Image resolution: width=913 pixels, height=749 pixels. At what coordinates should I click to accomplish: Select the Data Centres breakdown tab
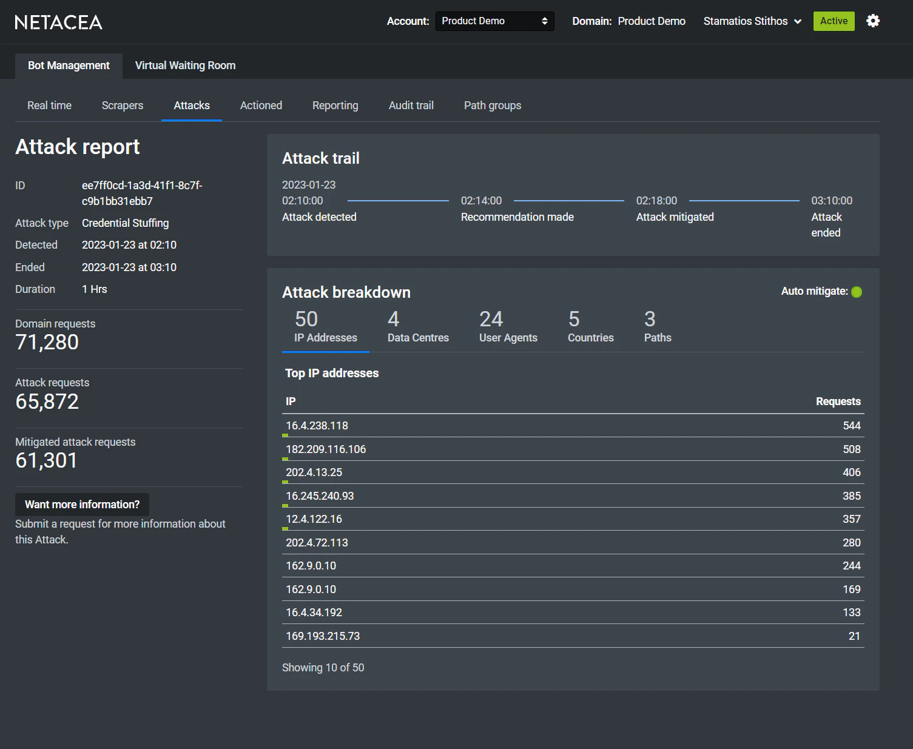pos(417,326)
